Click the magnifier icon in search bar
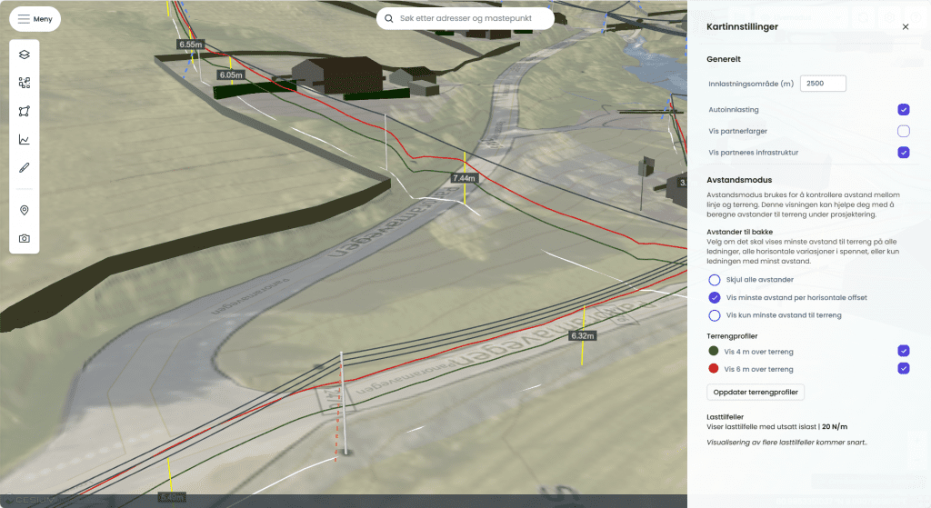 pyautogui.click(x=389, y=18)
